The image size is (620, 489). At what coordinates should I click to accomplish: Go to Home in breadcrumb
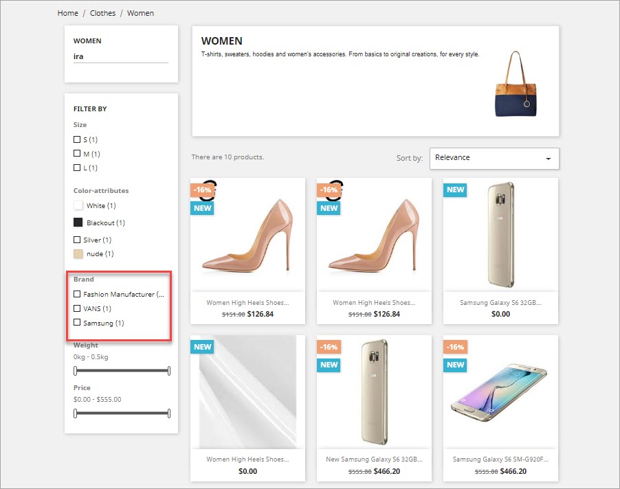point(67,13)
